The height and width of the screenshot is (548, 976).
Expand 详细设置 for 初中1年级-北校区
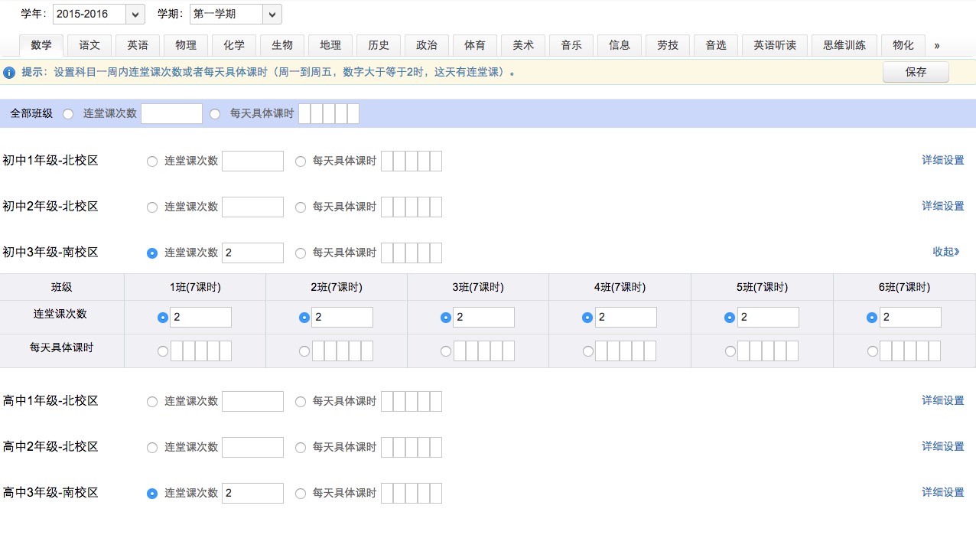(x=943, y=160)
